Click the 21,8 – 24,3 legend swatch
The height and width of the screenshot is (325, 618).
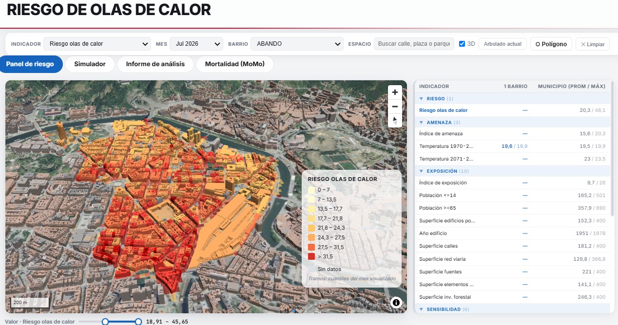pos(311,228)
